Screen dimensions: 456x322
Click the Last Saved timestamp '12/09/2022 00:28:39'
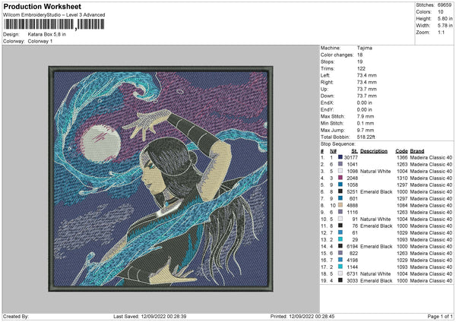[163, 316]
